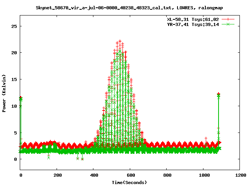This screenshot has height=186, width=248.
Task: Click the x-axis tick label 800
Action: click(167, 175)
